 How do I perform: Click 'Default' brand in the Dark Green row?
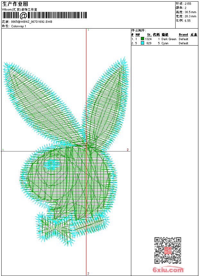coord(184,39)
